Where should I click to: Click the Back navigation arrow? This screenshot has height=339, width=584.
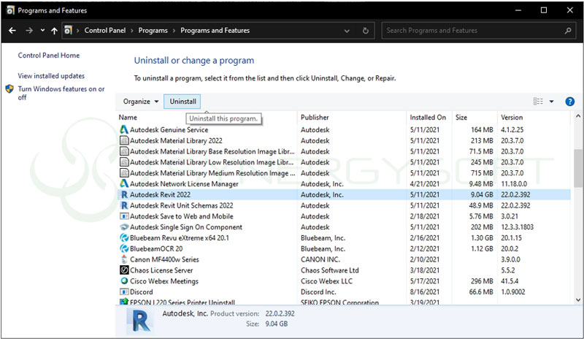(12, 31)
